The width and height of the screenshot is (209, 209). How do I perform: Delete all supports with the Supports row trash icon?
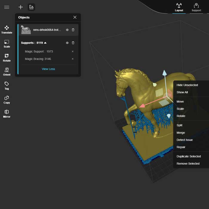(73, 43)
